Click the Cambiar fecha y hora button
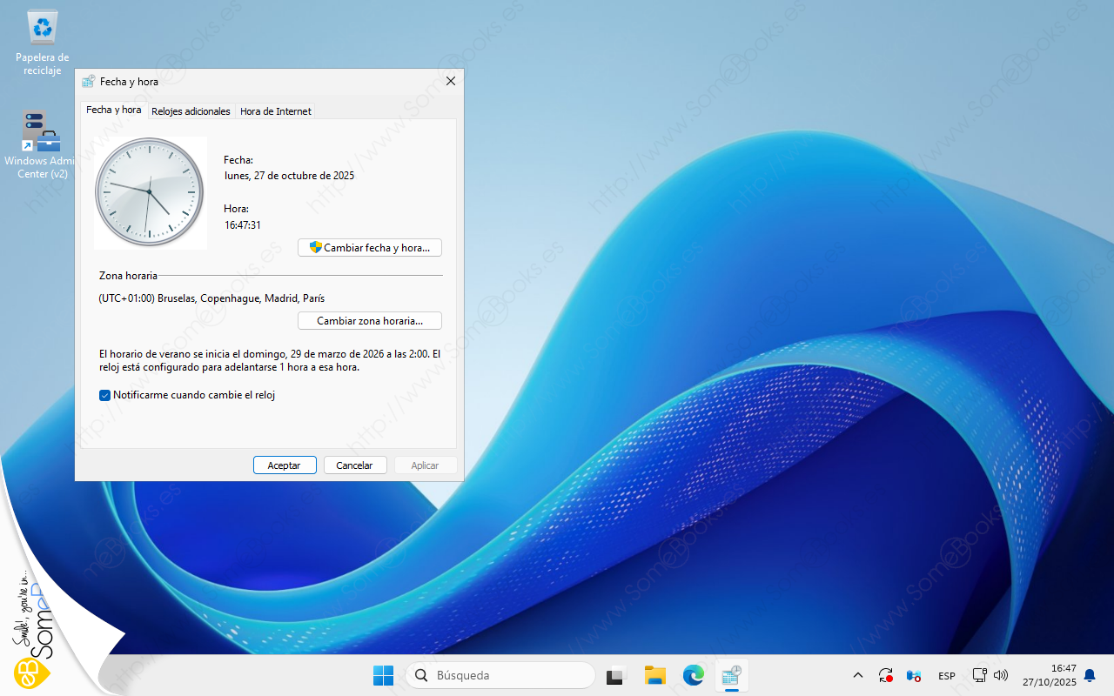Image resolution: width=1114 pixels, height=696 pixels. pyautogui.click(x=370, y=248)
